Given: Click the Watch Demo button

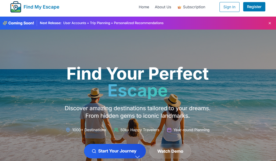Looking at the screenshot, I should 170,151.
